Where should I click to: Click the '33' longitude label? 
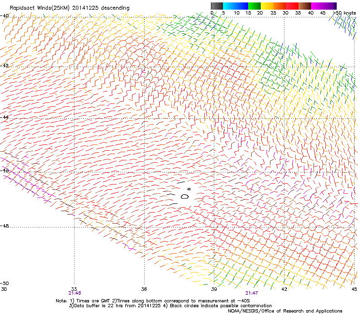(x=74, y=289)
